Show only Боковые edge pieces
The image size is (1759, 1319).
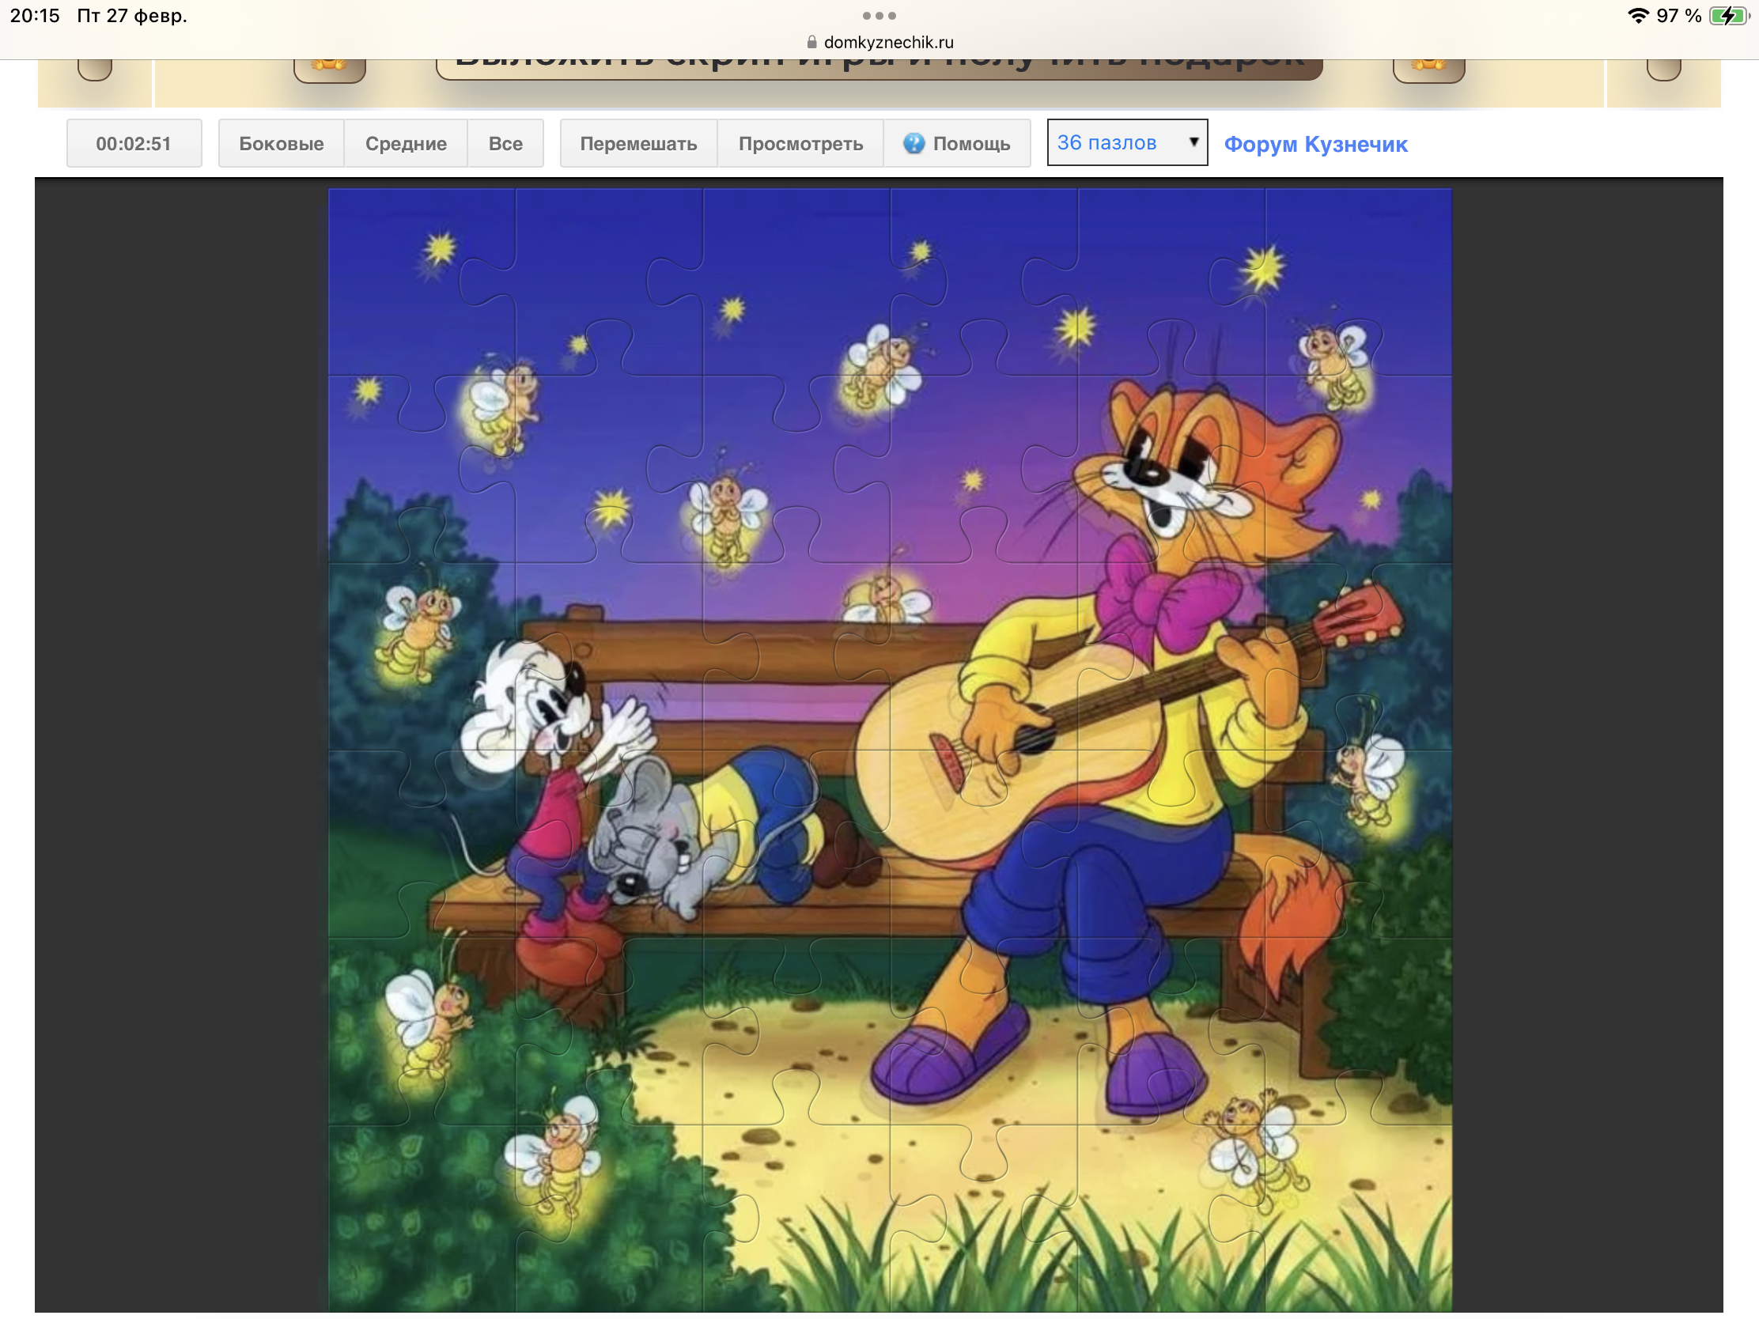pos(282,144)
